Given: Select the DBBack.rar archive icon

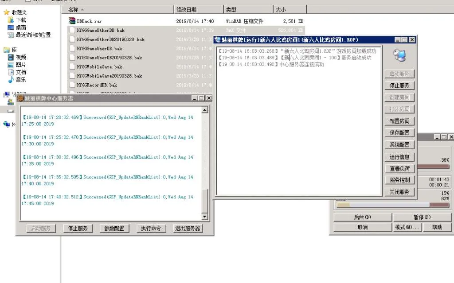Looking at the screenshot, I should tap(73, 21).
